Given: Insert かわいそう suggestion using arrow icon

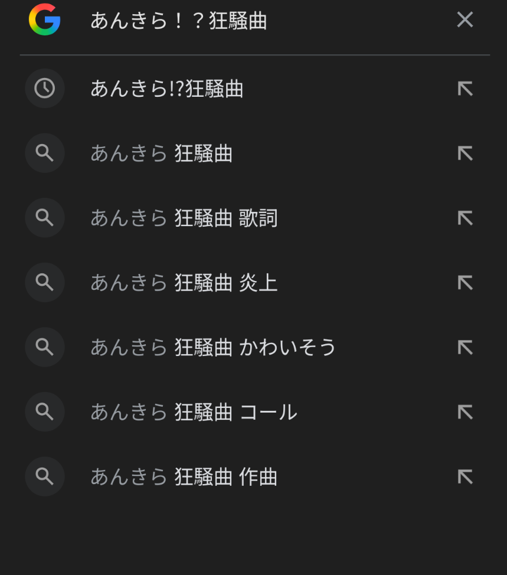Looking at the screenshot, I should click(465, 347).
